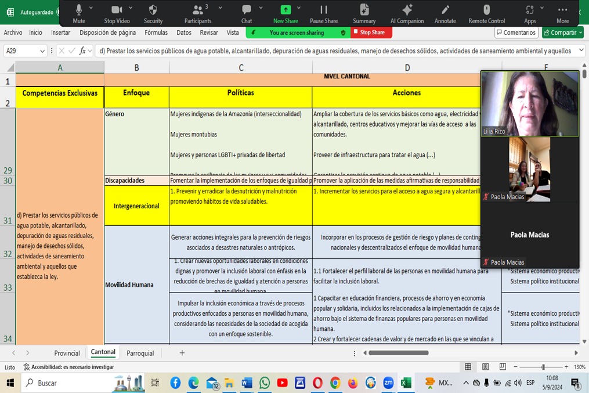
Task: Expand the arrow beside Chat
Action: (x=261, y=8)
